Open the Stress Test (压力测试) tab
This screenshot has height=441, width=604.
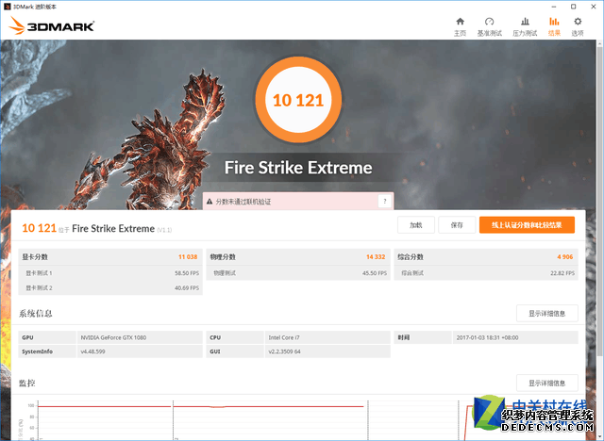tap(525, 27)
